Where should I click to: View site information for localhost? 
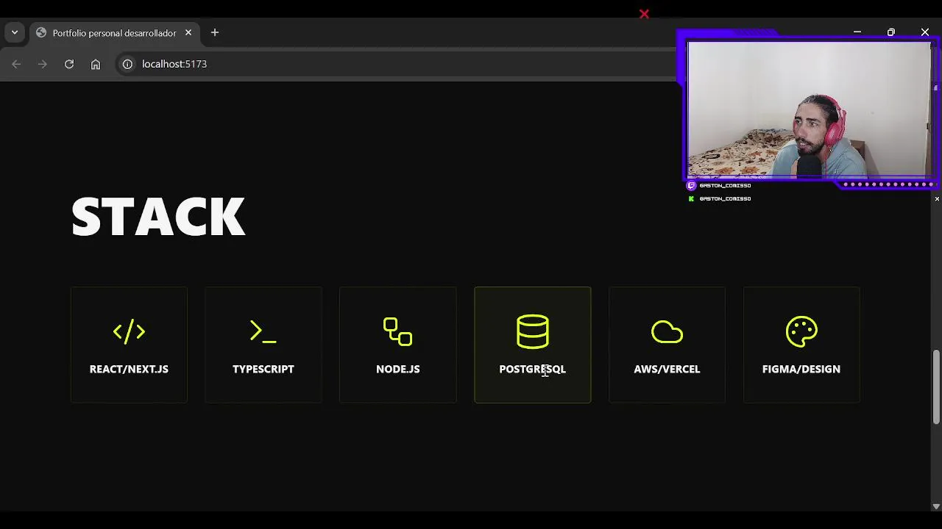(127, 64)
